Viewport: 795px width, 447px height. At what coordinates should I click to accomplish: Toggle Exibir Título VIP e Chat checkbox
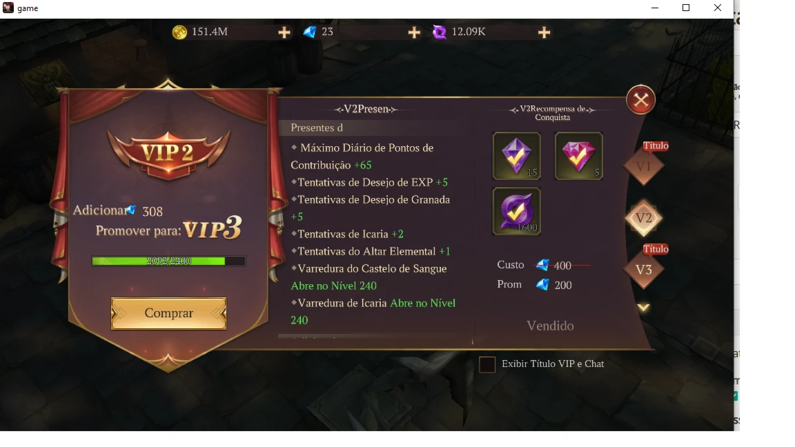(487, 364)
